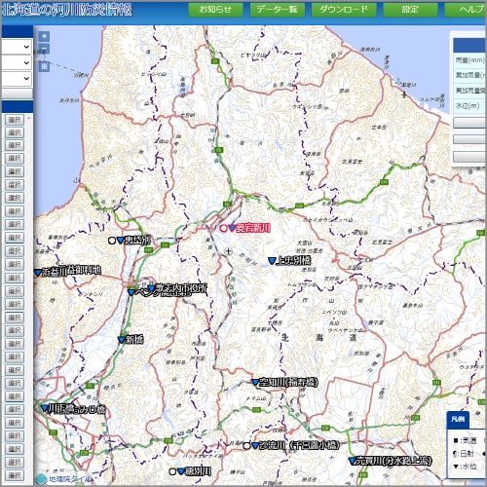The height and width of the screenshot is (487, 487).
Task: Select the 空知川(福寿橋) station marker
Action: pyautogui.click(x=255, y=383)
